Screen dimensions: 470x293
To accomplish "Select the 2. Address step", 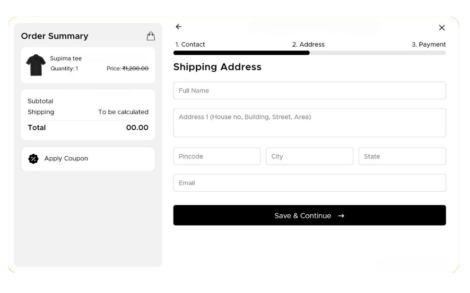I will (x=308, y=44).
